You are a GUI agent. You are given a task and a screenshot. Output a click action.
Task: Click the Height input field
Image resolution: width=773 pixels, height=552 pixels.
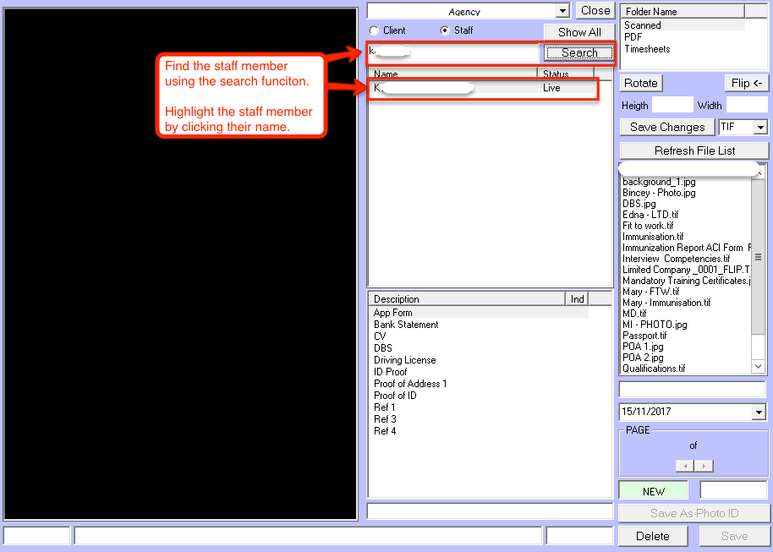point(672,106)
